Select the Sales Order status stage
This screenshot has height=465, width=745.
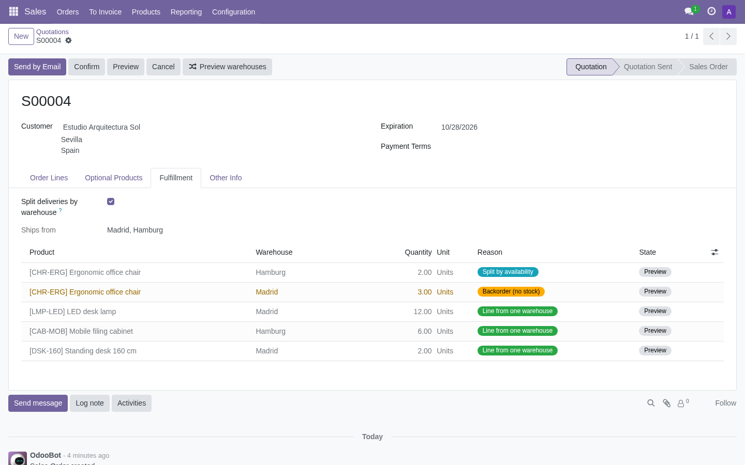tap(708, 67)
